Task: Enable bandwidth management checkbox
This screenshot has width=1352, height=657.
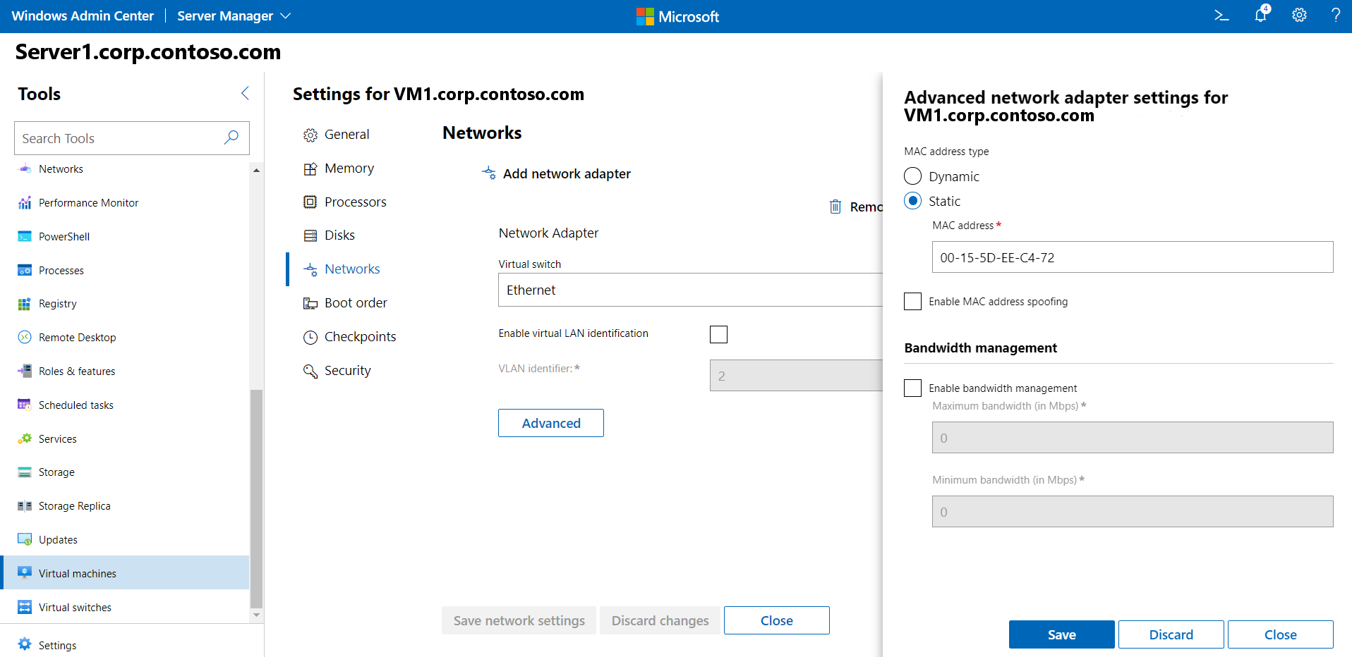Action: tap(913, 388)
